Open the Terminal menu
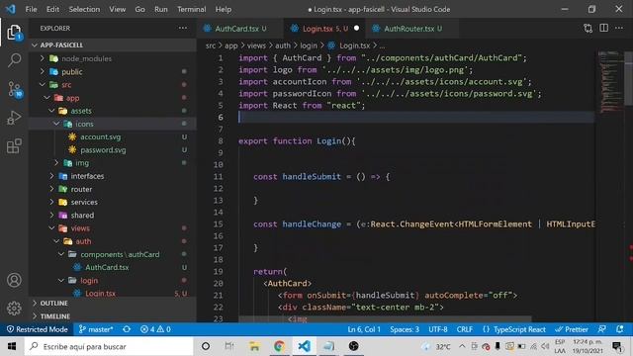 (x=191, y=9)
